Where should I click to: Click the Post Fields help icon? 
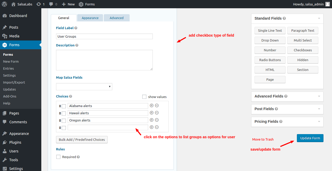coord(276,109)
